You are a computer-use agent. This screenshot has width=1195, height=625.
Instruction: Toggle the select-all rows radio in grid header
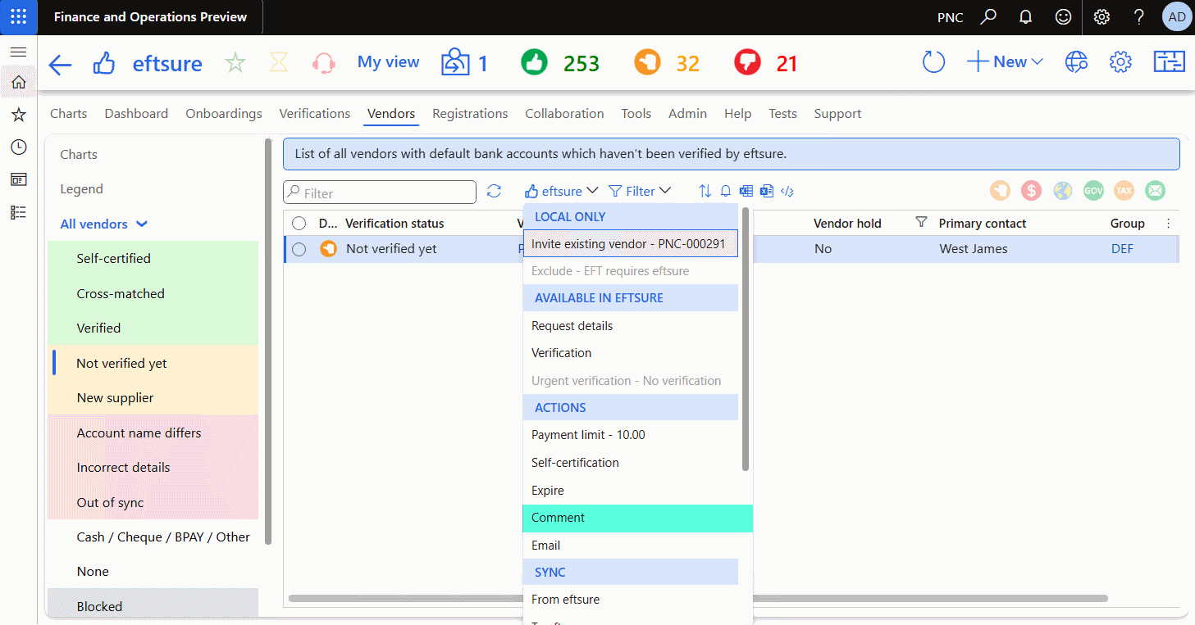[299, 224]
